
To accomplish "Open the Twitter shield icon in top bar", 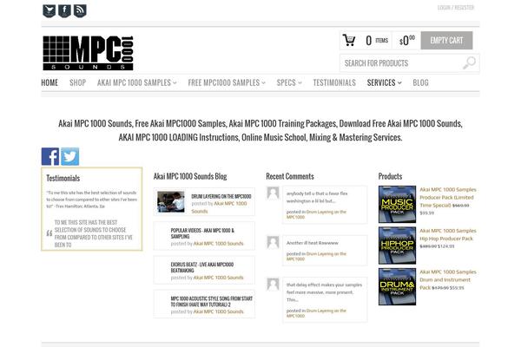I will (49, 10).
